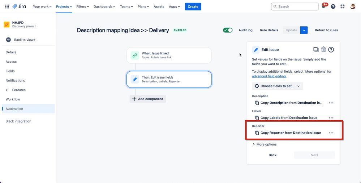Open the Projects dropdown
Viewport: 361px width, 183px height.
pos(64,6)
